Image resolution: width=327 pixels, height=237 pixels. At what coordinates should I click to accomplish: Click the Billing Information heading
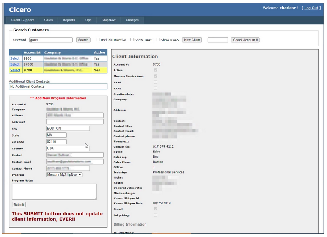tap(130, 224)
